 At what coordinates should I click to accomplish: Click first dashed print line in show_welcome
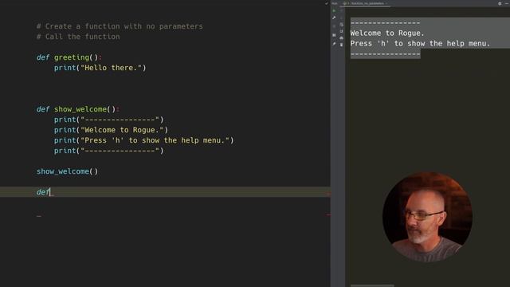(108, 120)
